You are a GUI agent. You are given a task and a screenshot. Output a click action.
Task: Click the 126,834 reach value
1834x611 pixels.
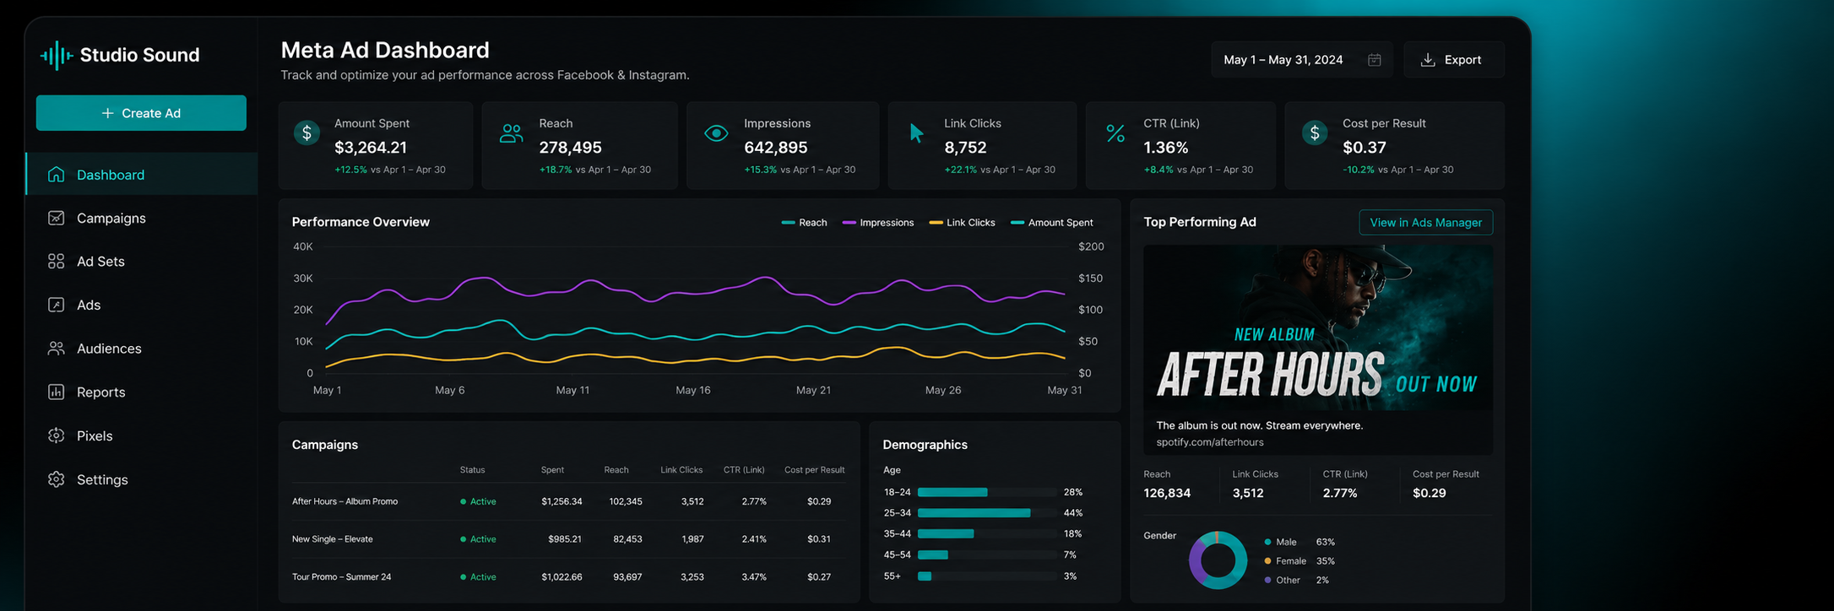[1167, 493]
